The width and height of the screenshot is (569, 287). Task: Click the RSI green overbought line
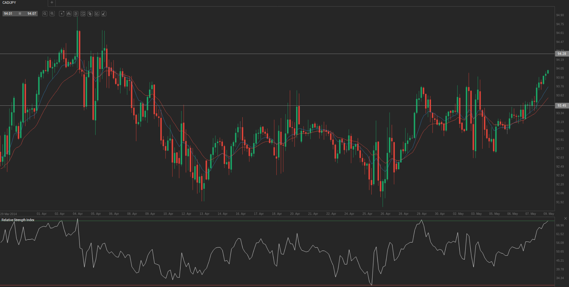[x=283, y=221]
